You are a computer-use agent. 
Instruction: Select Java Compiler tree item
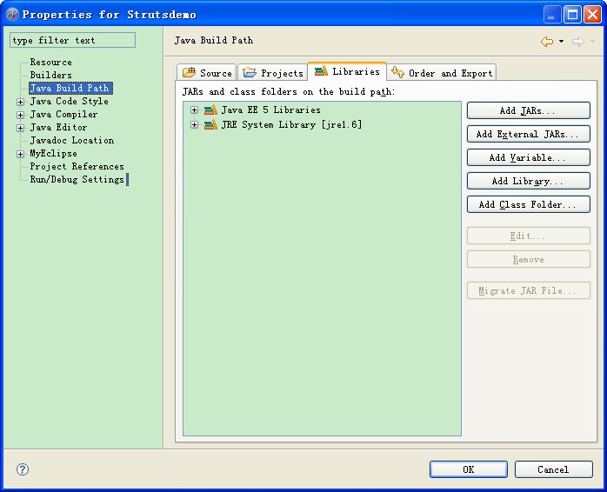click(63, 114)
